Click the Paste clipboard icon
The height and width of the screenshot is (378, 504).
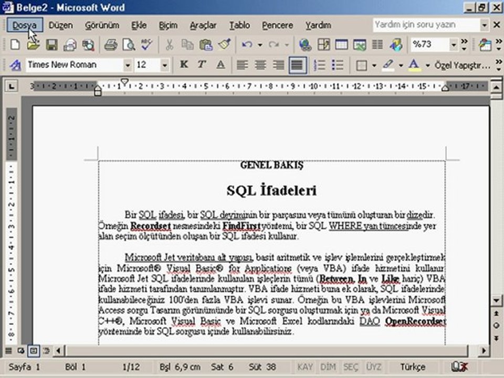pos(206,45)
